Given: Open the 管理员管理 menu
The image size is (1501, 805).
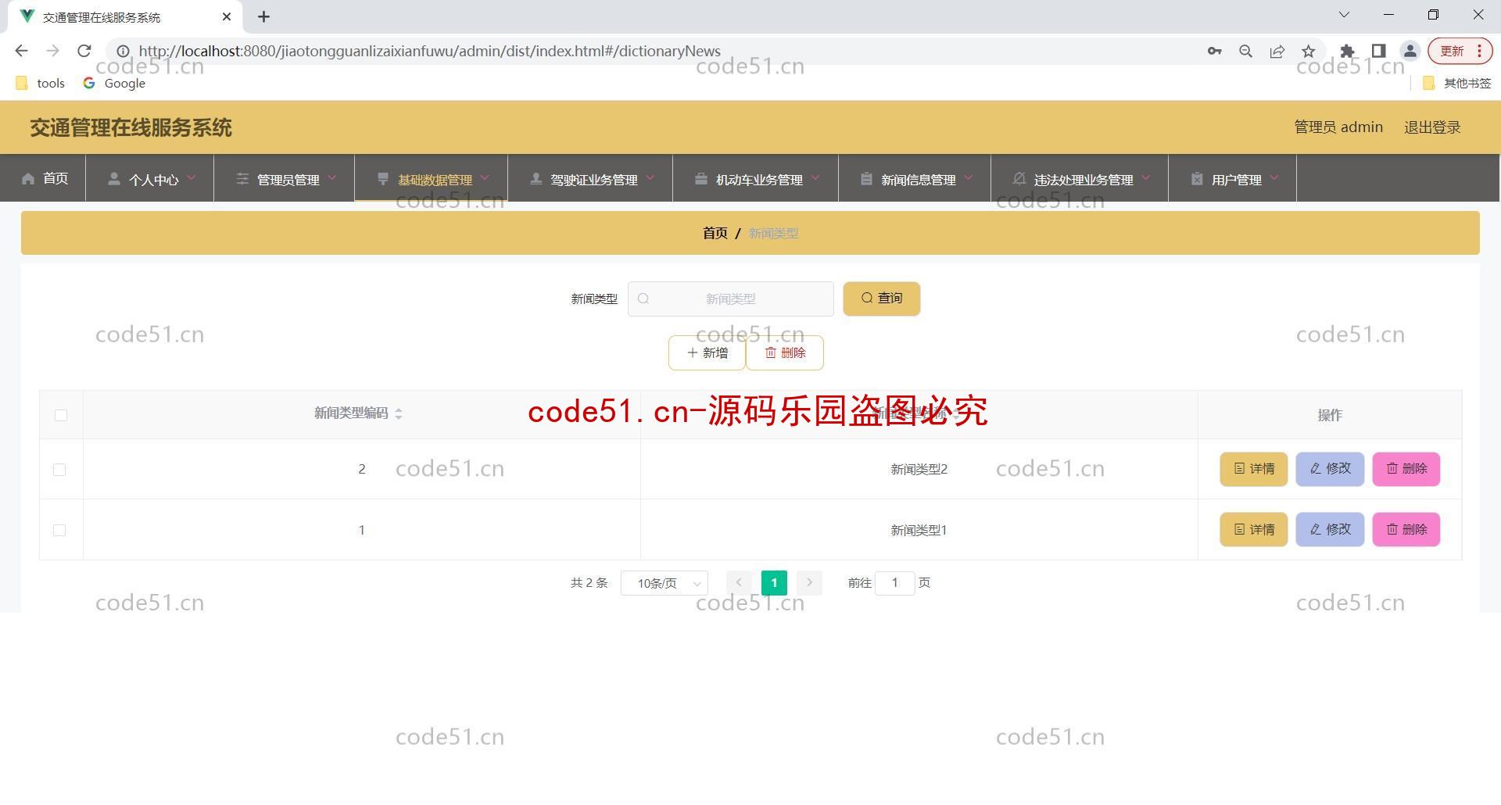Looking at the screenshot, I should (x=285, y=178).
